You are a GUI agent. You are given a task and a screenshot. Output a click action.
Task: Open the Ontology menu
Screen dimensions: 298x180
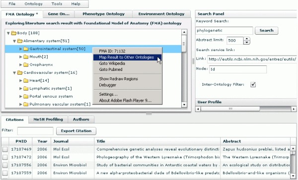33,4
